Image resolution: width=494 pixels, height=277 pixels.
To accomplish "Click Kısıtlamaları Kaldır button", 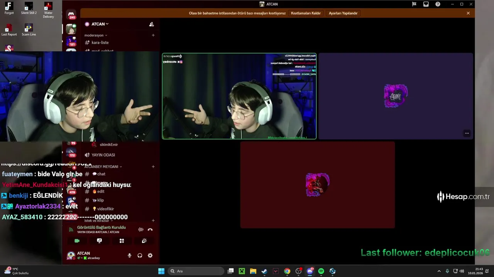I will (306, 13).
